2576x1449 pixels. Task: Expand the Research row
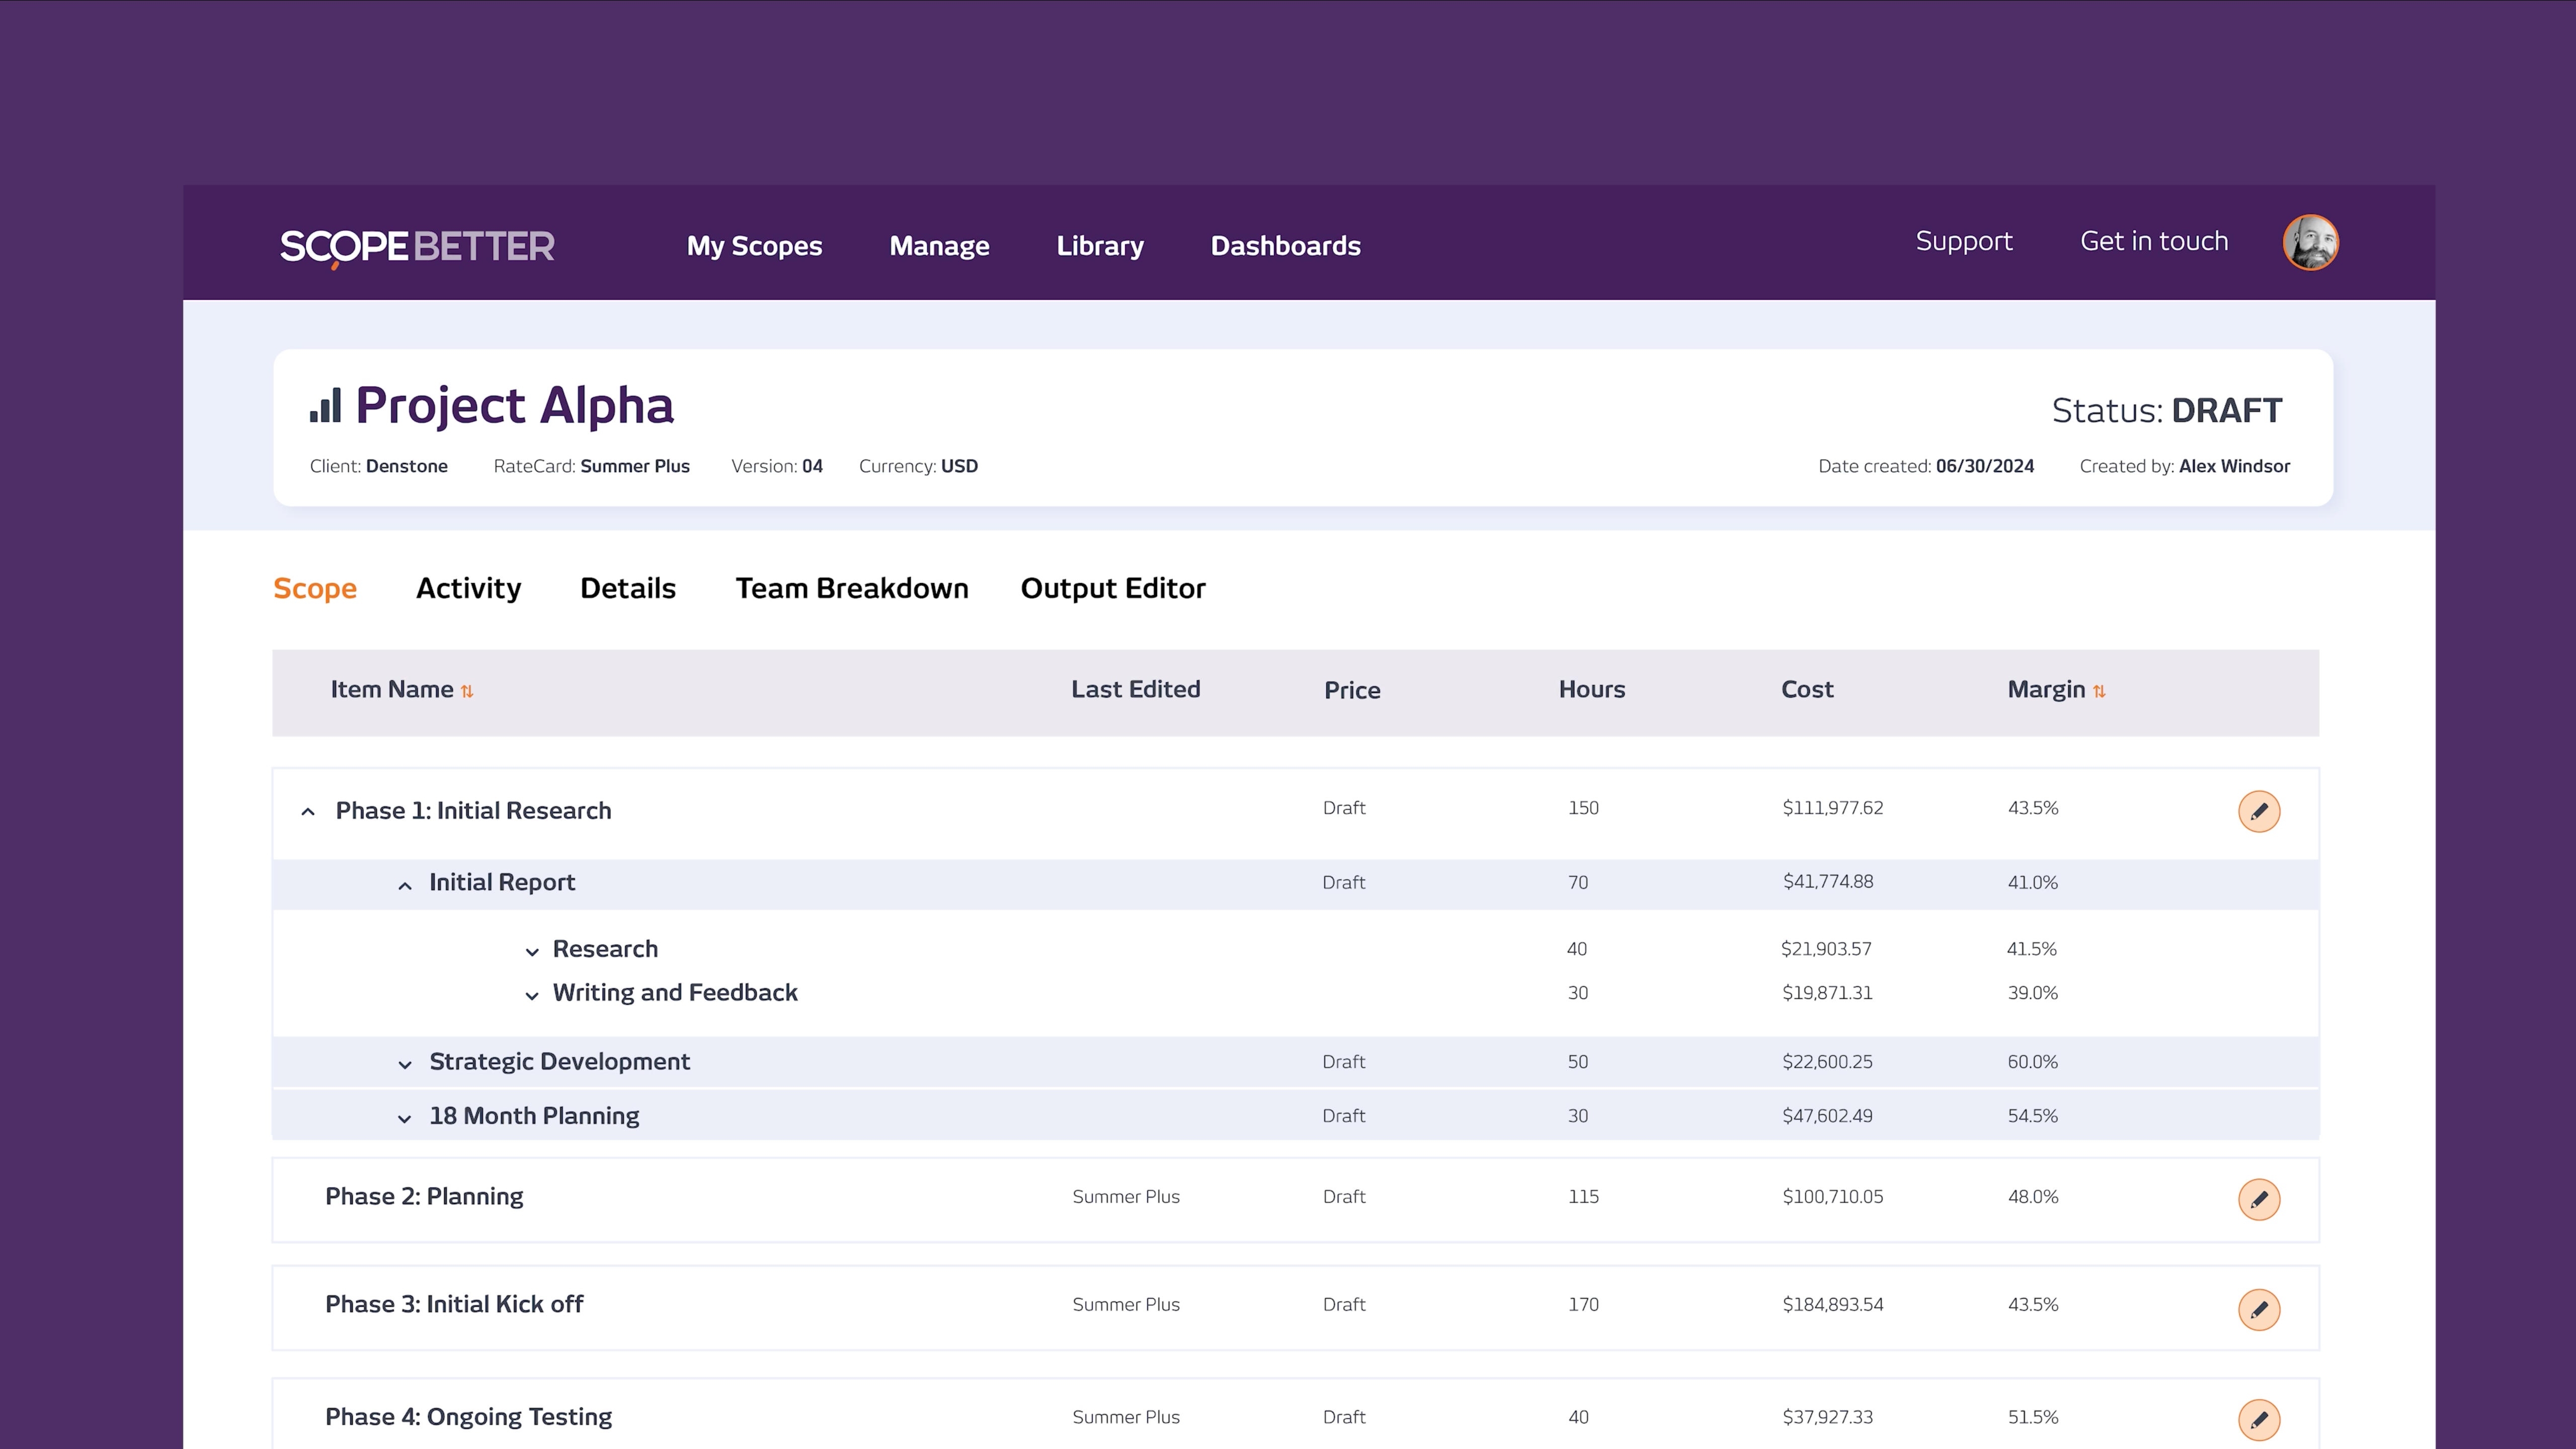532,951
